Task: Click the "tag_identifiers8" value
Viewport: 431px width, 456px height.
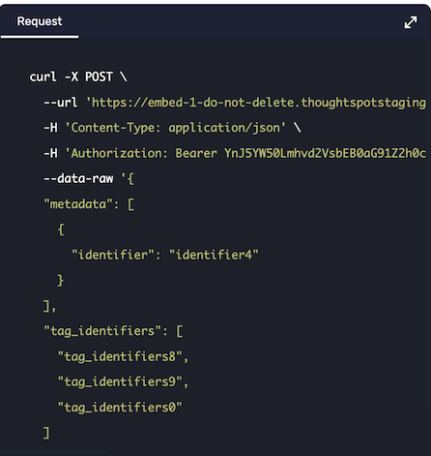Action: [120, 356]
